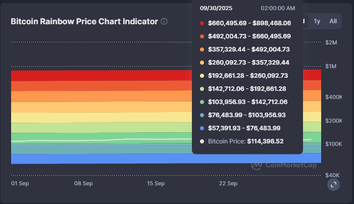Click the info icon beside the chart title
This screenshot has width=354, height=204.
click(x=164, y=22)
